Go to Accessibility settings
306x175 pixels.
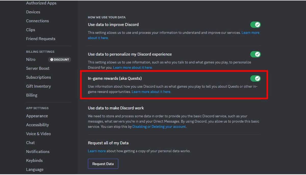tap(37, 125)
